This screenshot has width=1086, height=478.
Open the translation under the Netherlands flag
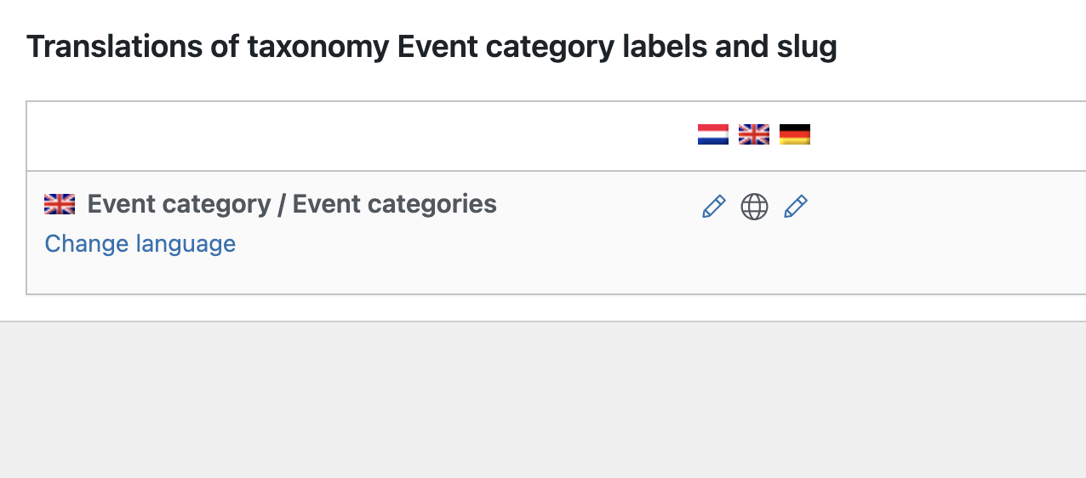(x=713, y=207)
